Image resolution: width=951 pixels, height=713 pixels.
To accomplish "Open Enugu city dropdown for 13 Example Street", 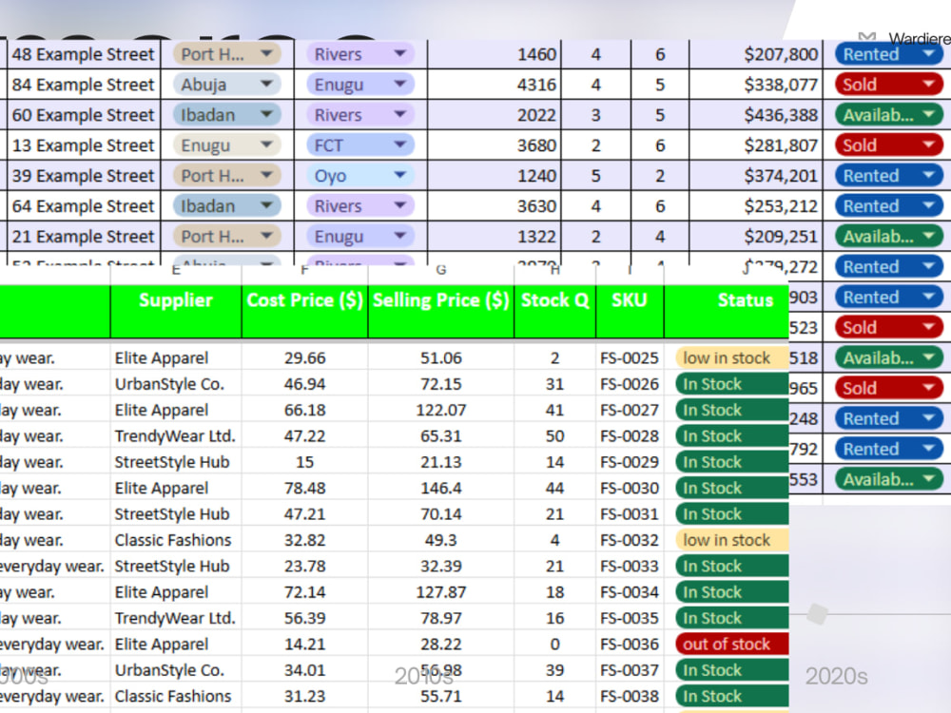I will tap(227, 145).
